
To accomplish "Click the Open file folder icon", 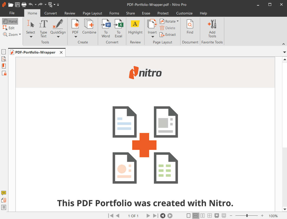I will [11, 5].
